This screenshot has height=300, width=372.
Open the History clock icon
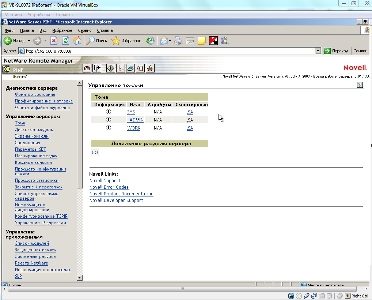[x=150, y=41]
